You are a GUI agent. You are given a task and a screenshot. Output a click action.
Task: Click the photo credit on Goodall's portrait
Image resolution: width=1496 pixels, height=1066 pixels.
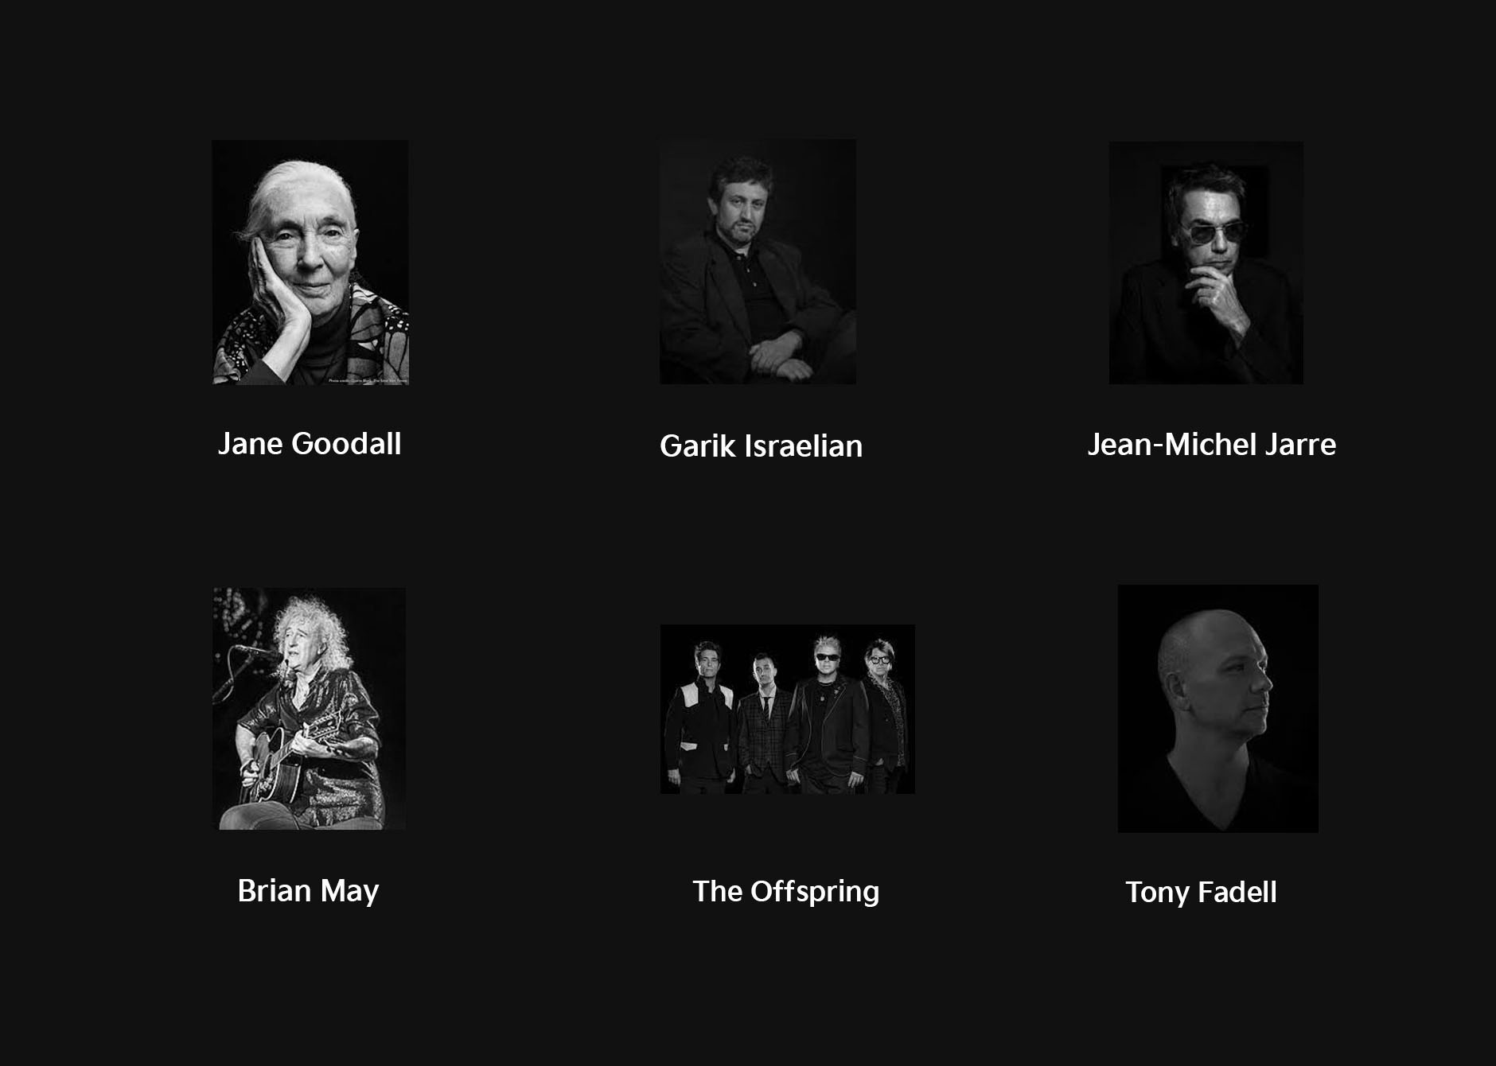tap(368, 381)
